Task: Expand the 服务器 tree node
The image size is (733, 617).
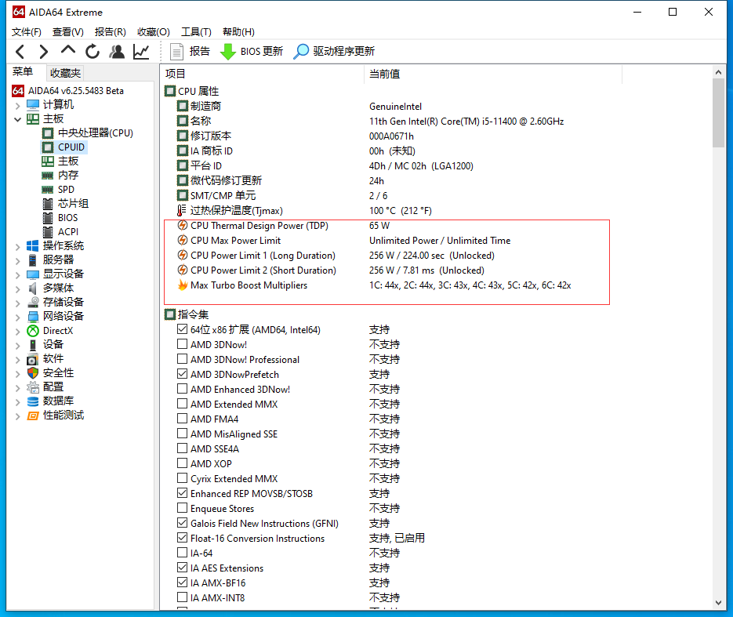Action: [x=17, y=260]
